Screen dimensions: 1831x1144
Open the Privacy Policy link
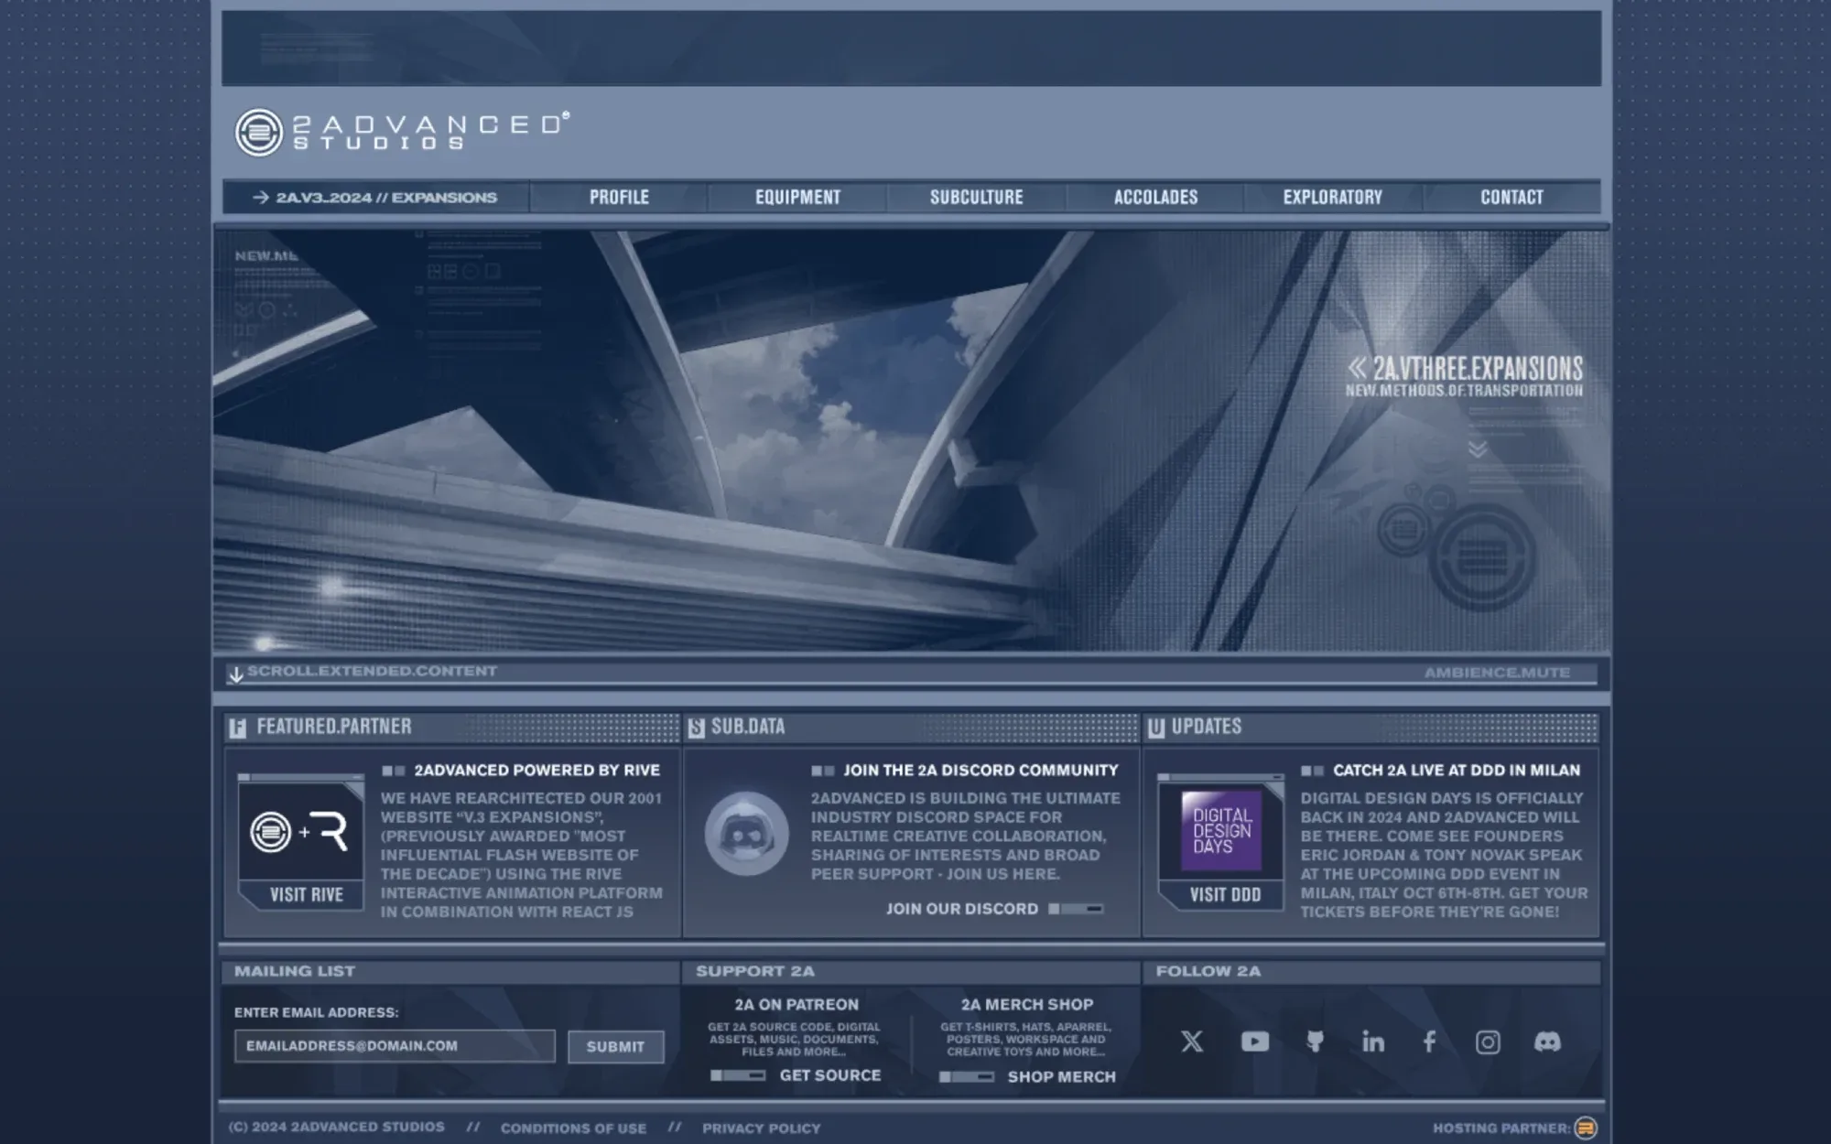(761, 1128)
